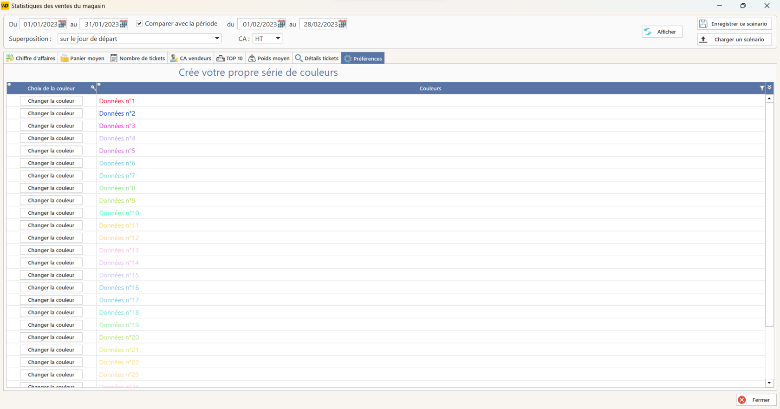This screenshot has height=409, width=780.
Task: Click the red Fermer cross icon
Action: pos(742,400)
